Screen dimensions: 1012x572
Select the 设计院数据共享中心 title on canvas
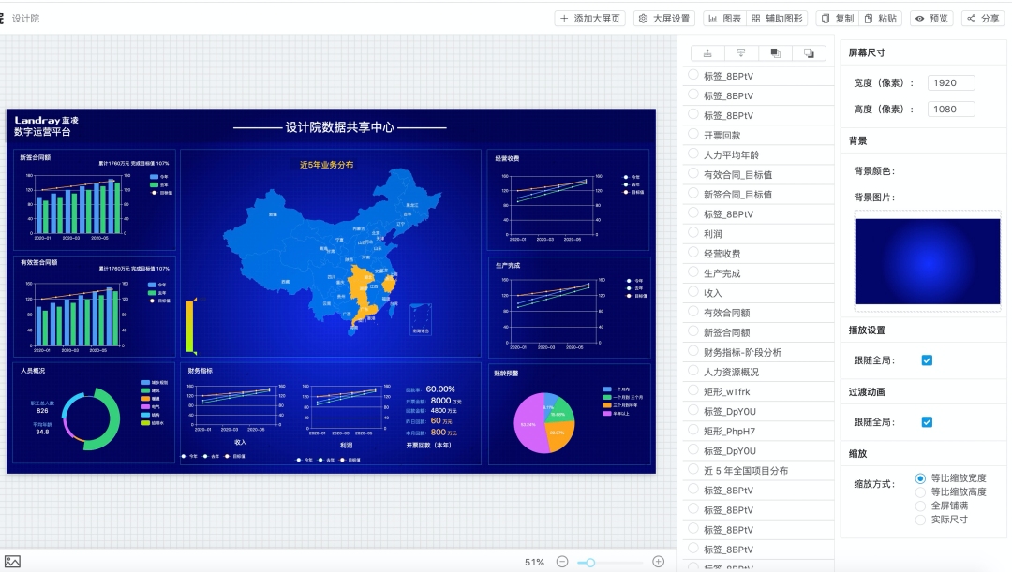[x=339, y=127]
